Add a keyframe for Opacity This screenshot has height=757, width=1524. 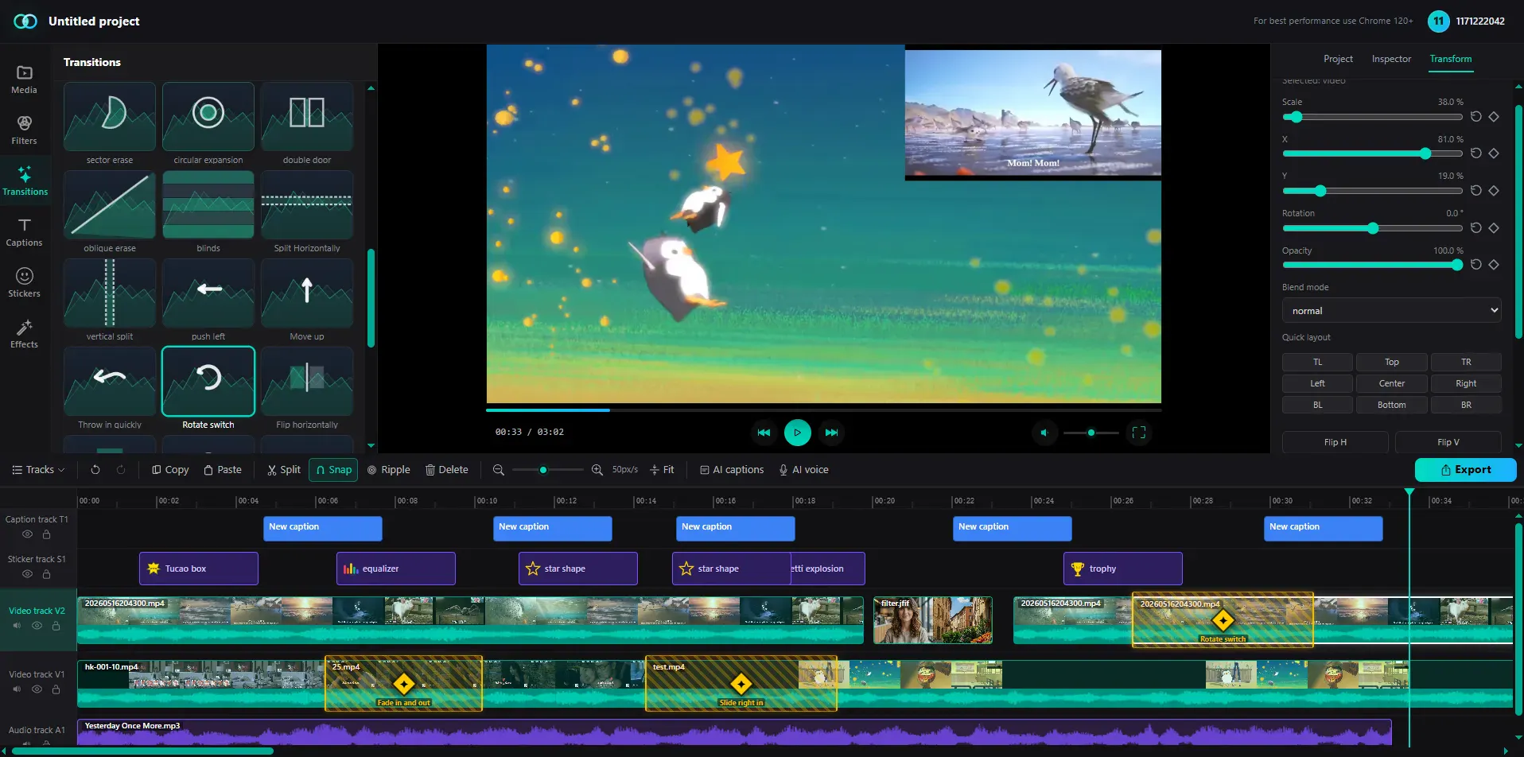coord(1494,265)
